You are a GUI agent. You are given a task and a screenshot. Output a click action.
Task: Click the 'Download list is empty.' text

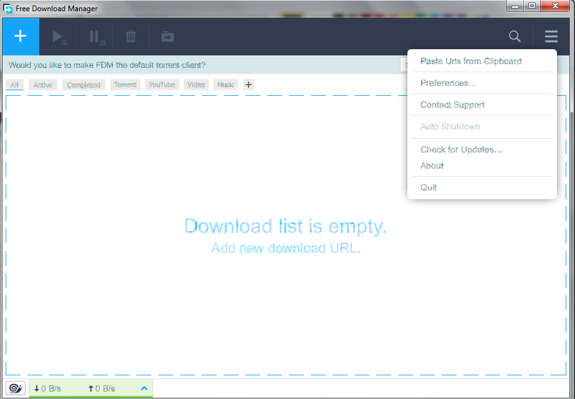pos(285,227)
